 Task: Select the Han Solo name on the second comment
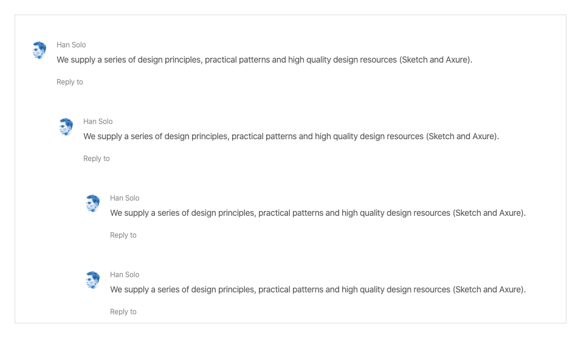coord(98,122)
